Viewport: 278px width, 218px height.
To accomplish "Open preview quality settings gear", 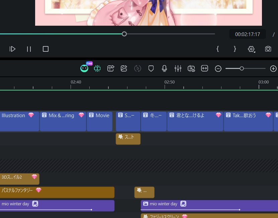I will [251, 49].
